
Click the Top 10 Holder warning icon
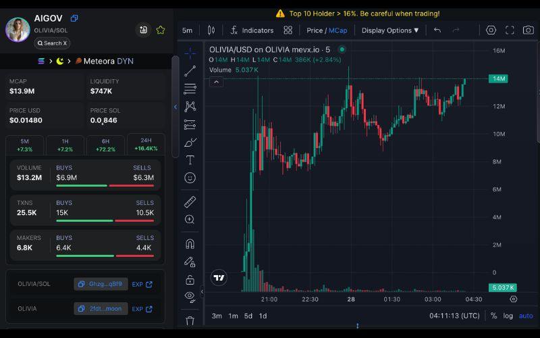click(280, 14)
